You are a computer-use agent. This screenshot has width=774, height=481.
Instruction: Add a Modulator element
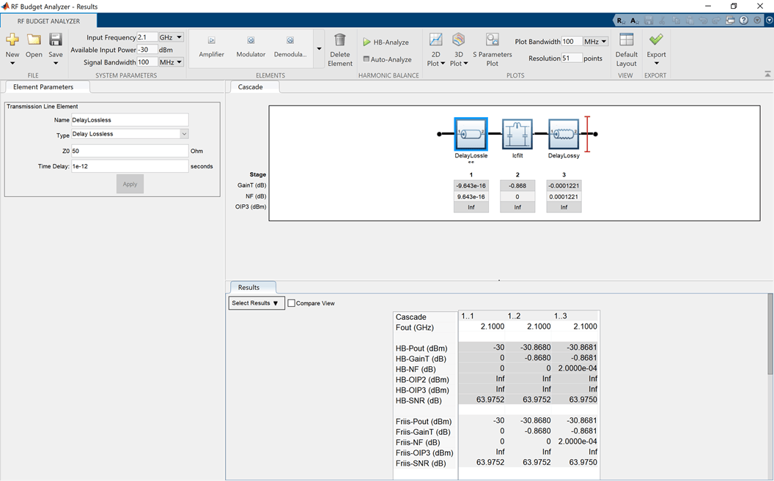[251, 46]
